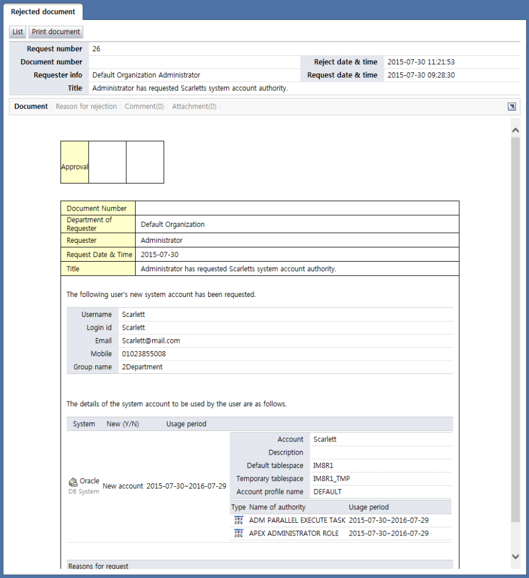529x578 pixels.
Task: Click the APEX ADMINISTRATOR ROLE icon
Action: click(x=239, y=533)
